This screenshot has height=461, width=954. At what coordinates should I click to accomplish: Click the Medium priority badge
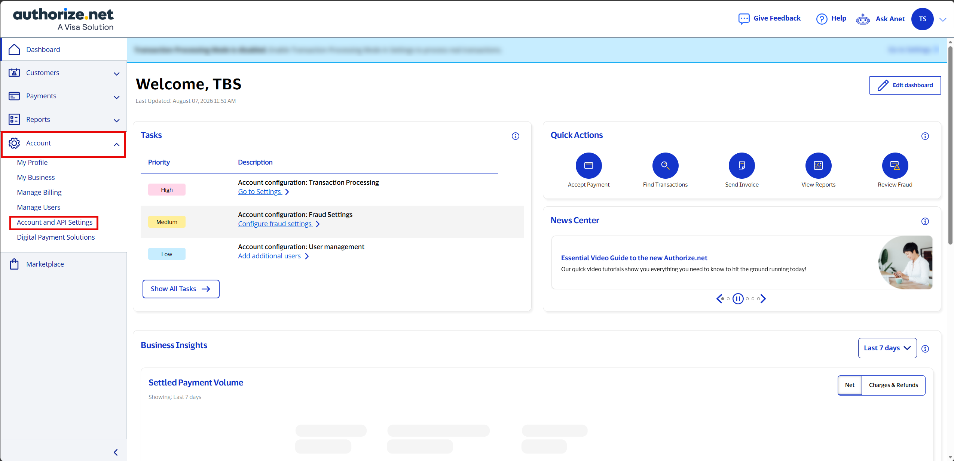click(x=167, y=222)
